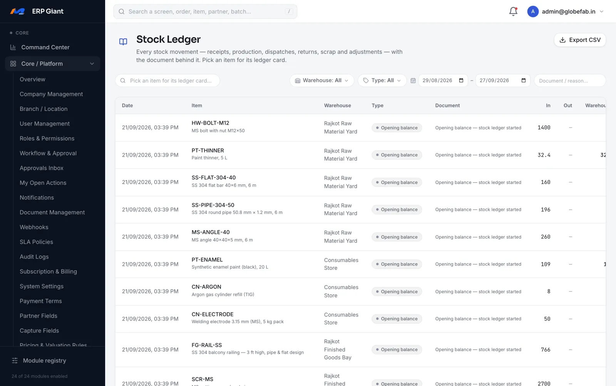Click the magnifier icon in item picker
Image resolution: width=616 pixels, height=386 pixels.
coord(123,81)
